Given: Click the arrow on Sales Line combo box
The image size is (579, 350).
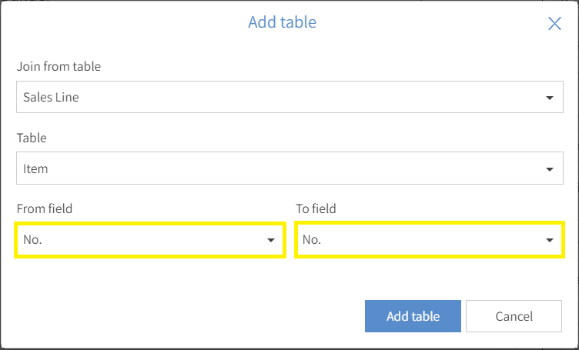Looking at the screenshot, I should click(550, 98).
